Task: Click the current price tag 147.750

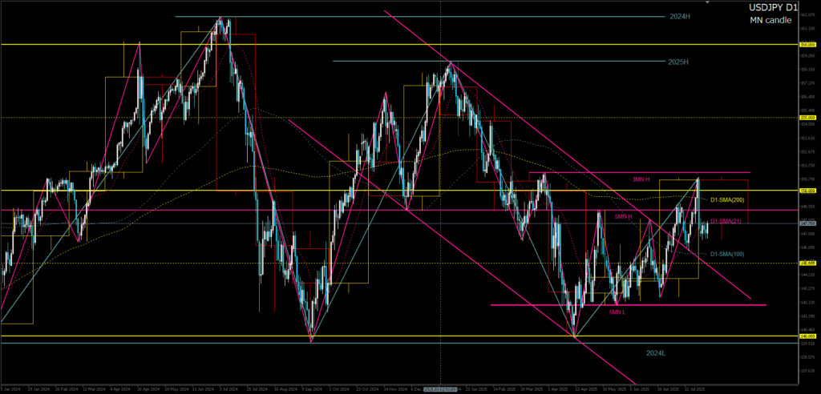Action: 807,223
